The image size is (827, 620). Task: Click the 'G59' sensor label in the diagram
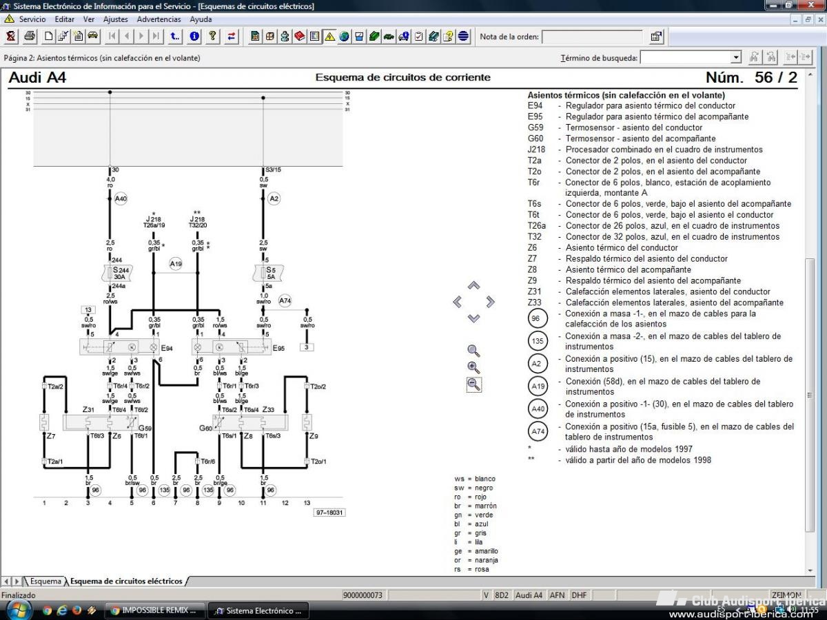tap(145, 428)
